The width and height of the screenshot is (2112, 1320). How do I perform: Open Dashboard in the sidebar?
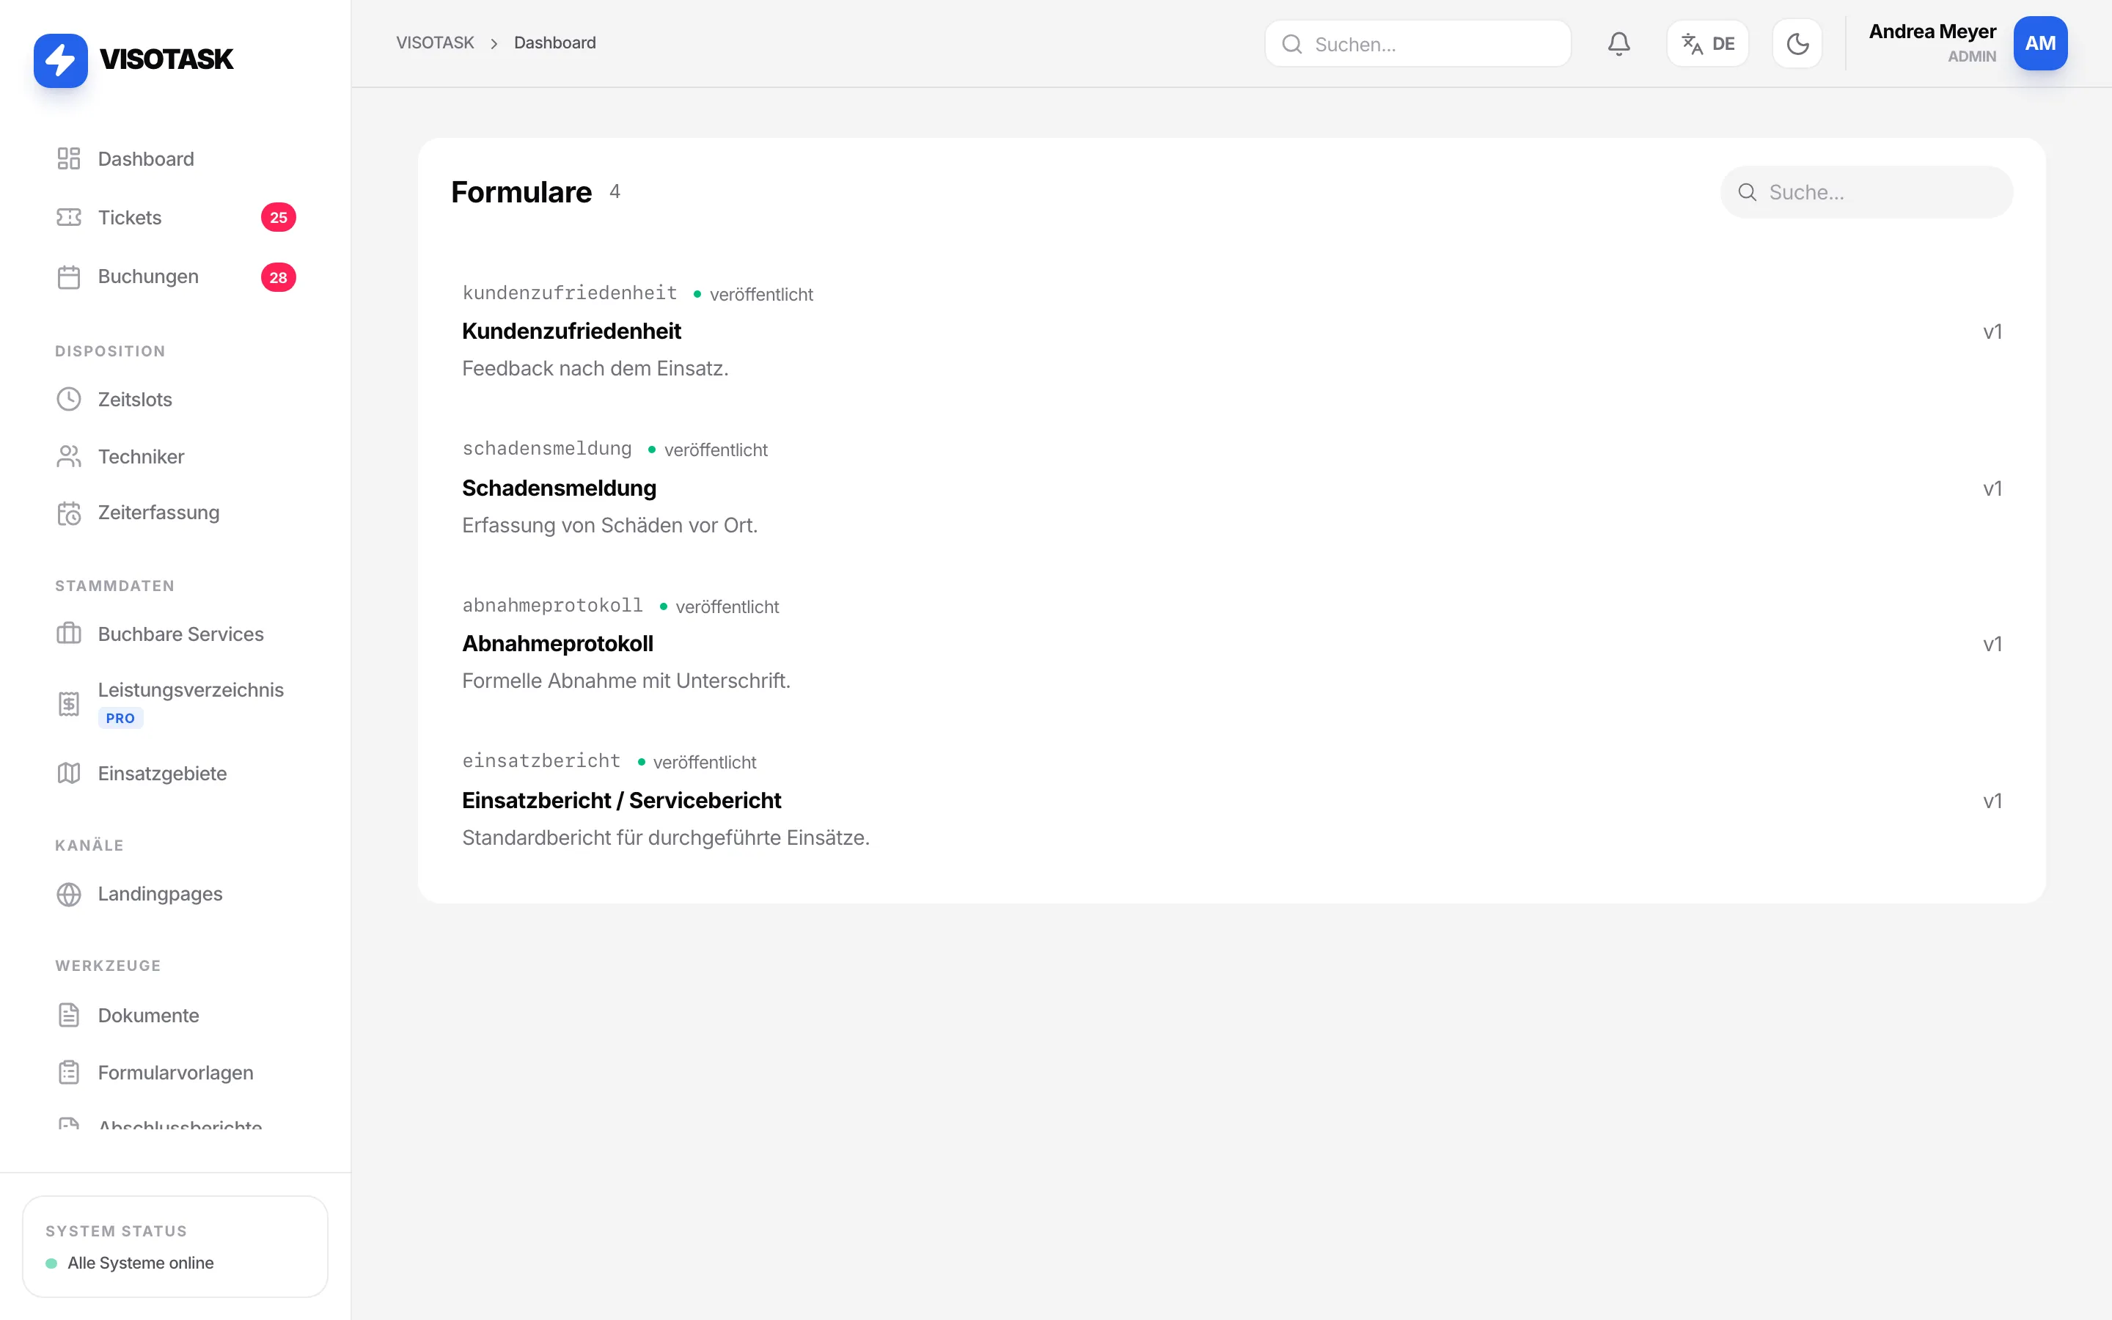(x=175, y=159)
